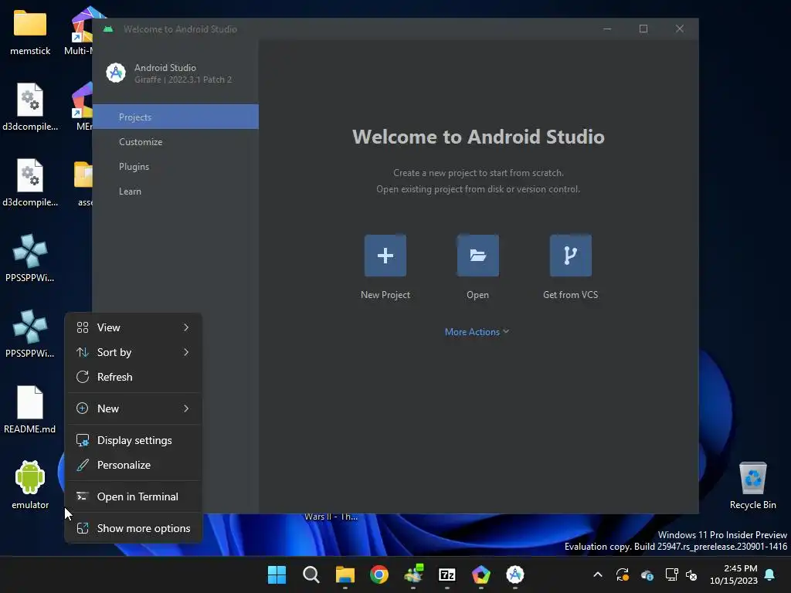The height and width of the screenshot is (593, 791).
Task: Click the Open folder icon
Action: click(477, 255)
